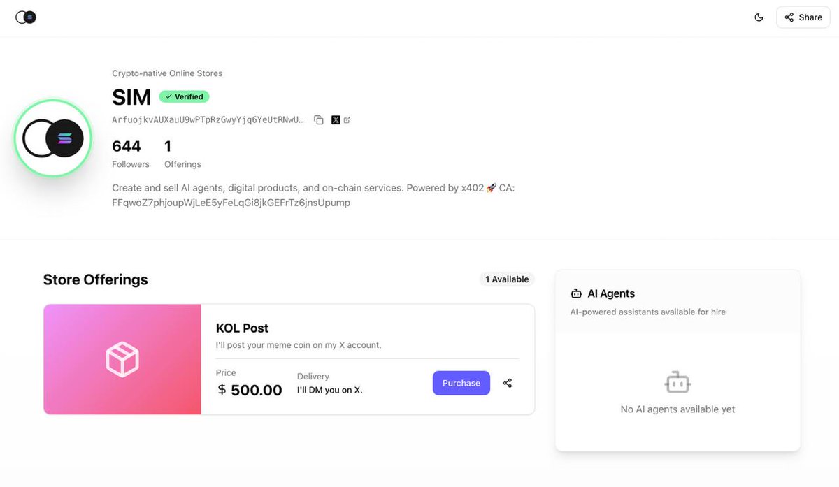Screen dimensions: 839x487
Task: Click the "Crypto-native Online Stores" label
Action: pyautogui.click(x=167, y=73)
